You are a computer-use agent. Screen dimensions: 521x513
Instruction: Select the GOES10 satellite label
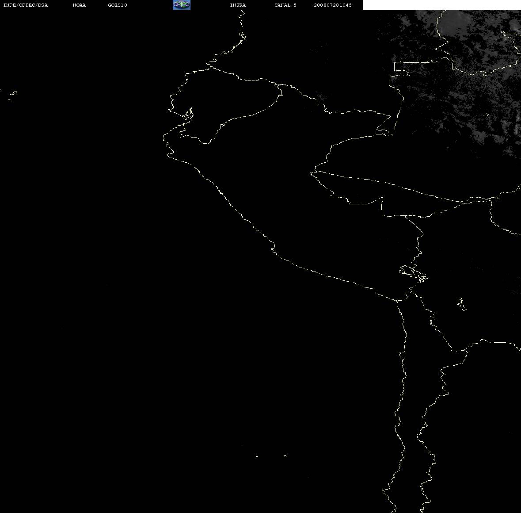point(118,5)
